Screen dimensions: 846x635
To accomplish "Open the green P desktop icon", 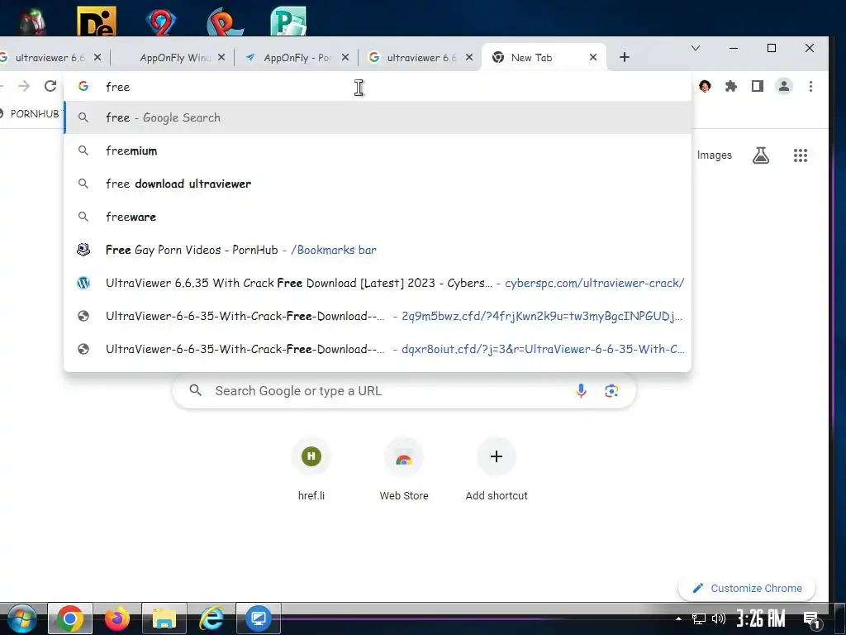I will point(288,21).
